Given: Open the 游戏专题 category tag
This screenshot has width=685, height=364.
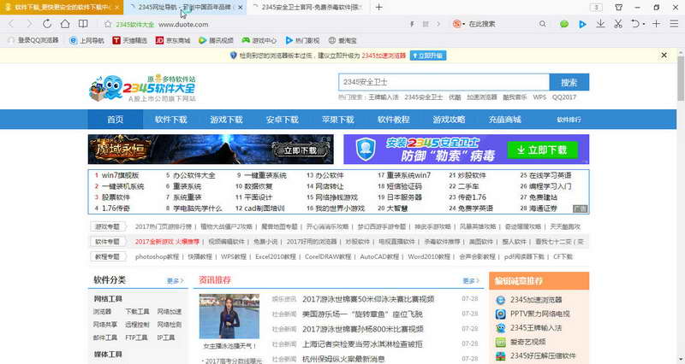Looking at the screenshot, I should (108, 226).
